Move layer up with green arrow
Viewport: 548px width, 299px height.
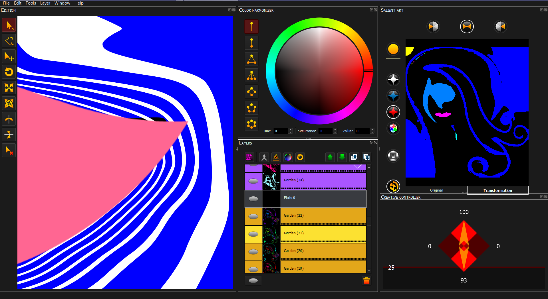click(x=330, y=157)
